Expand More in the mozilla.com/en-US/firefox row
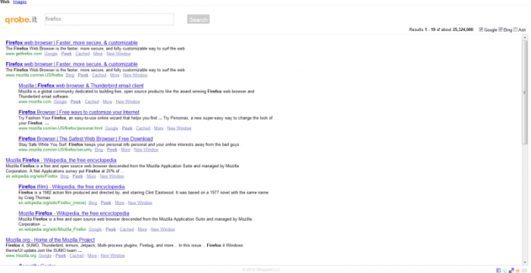531x273 pixels. click(x=115, y=76)
